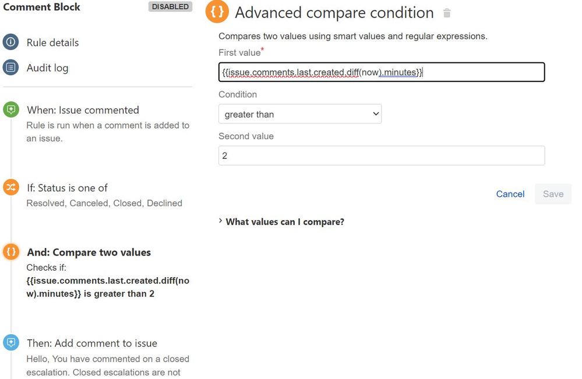
Task: Click the blue Add comment action icon
Action: coord(10,343)
